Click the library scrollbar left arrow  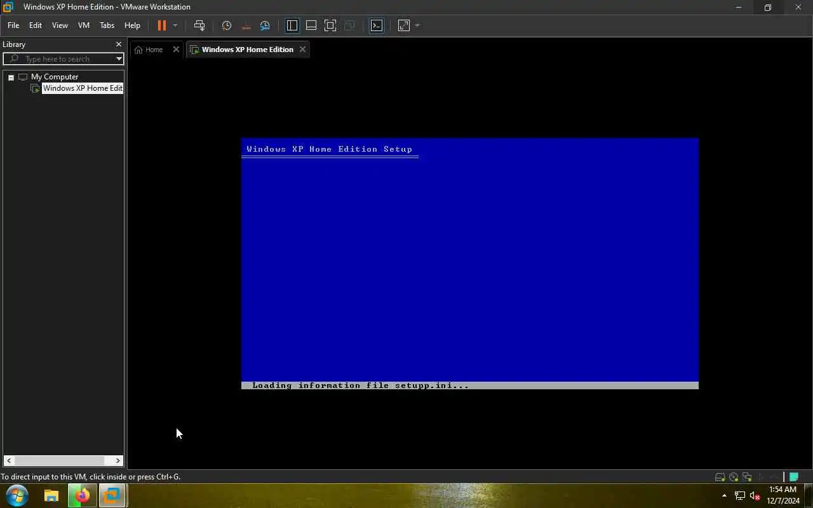click(x=9, y=460)
